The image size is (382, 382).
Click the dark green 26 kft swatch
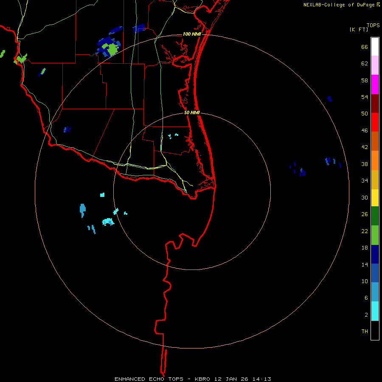(x=375, y=216)
